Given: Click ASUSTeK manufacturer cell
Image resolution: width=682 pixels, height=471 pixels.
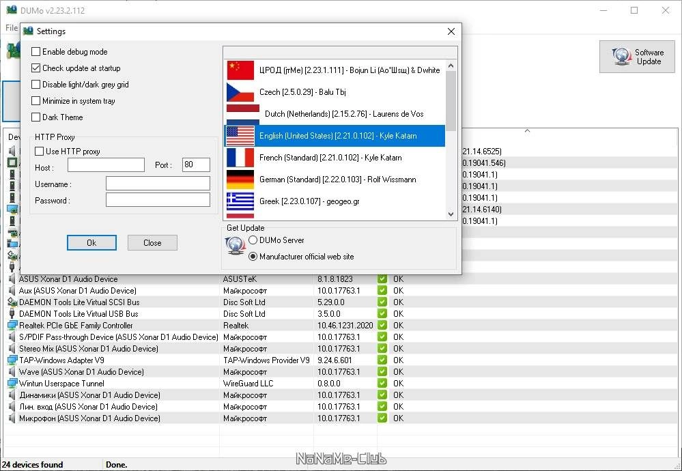Looking at the screenshot, I should coord(242,279).
